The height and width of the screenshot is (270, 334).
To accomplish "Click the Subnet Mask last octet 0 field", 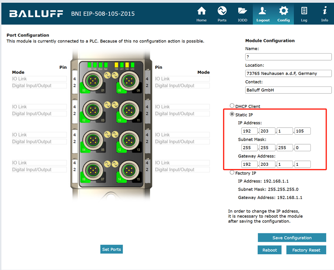I will click(302, 148).
